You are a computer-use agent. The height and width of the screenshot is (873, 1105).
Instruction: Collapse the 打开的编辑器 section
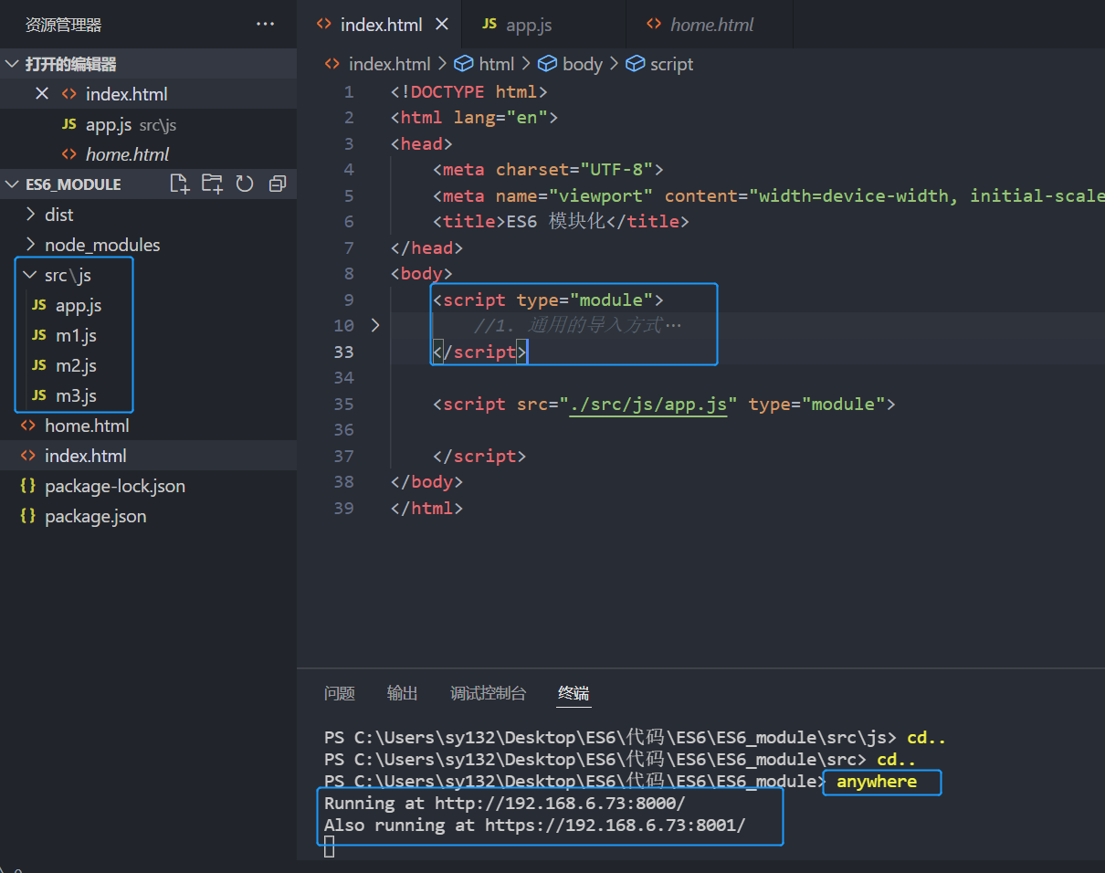12,63
